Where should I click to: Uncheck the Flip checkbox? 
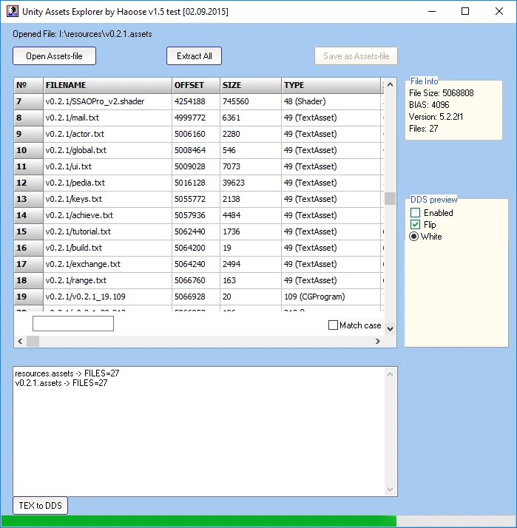(x=416, y=225)
